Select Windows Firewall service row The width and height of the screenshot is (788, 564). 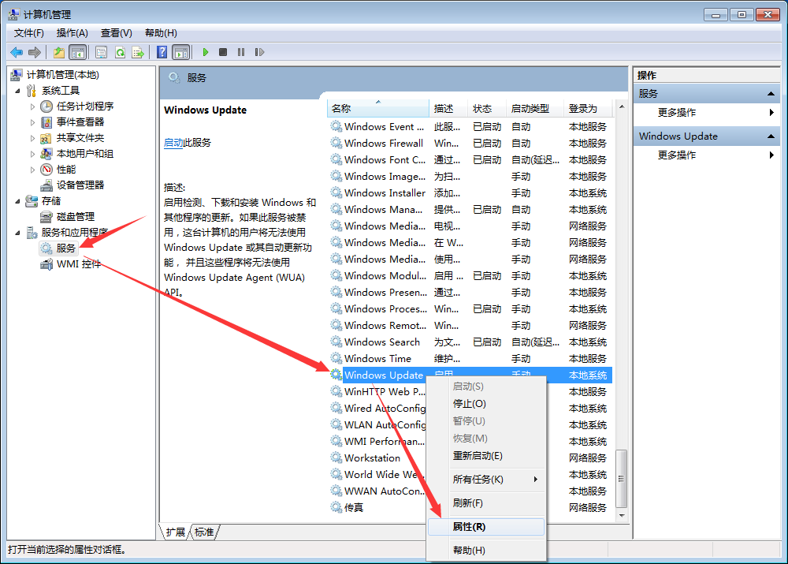pos(470,144)
